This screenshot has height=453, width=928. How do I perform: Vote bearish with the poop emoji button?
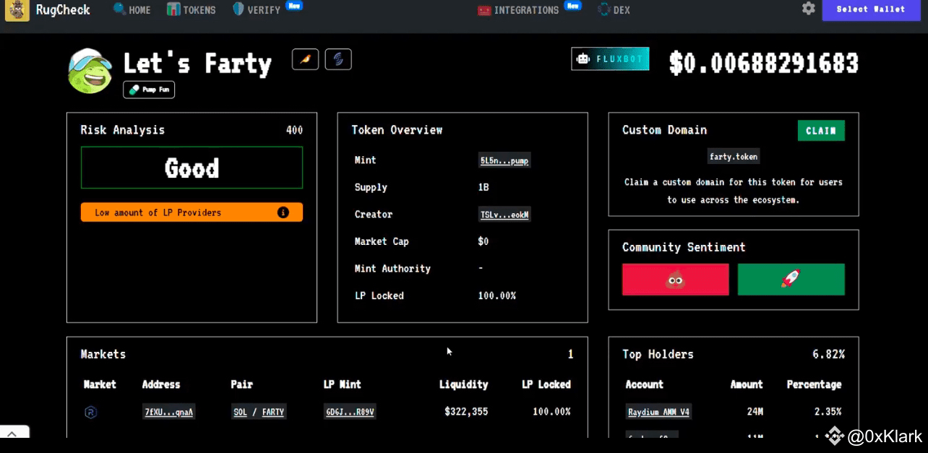point(675,280)
